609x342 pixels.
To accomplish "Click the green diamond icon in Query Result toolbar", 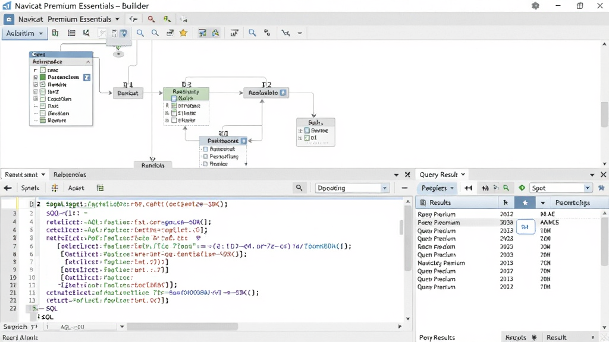I will 522,188.
